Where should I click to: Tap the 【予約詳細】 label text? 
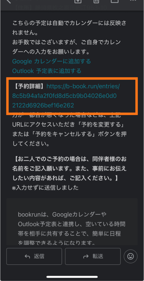click(x=29, y=86)
